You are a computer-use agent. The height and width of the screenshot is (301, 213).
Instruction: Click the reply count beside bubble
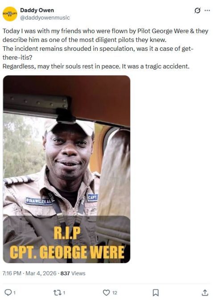(x=14, y=293)
